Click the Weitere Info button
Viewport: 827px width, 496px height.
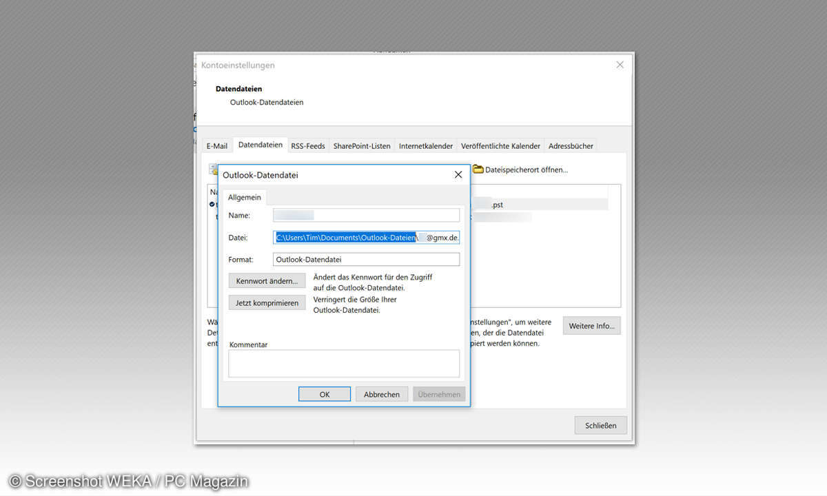point(591,326)
